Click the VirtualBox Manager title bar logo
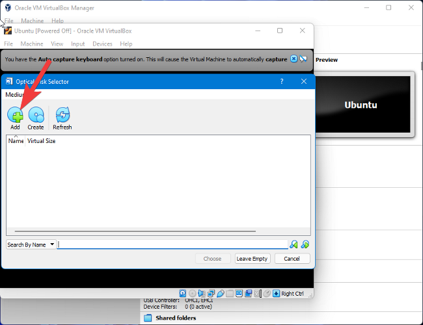This screenshot has height=325, width=423. click(8, 8)
